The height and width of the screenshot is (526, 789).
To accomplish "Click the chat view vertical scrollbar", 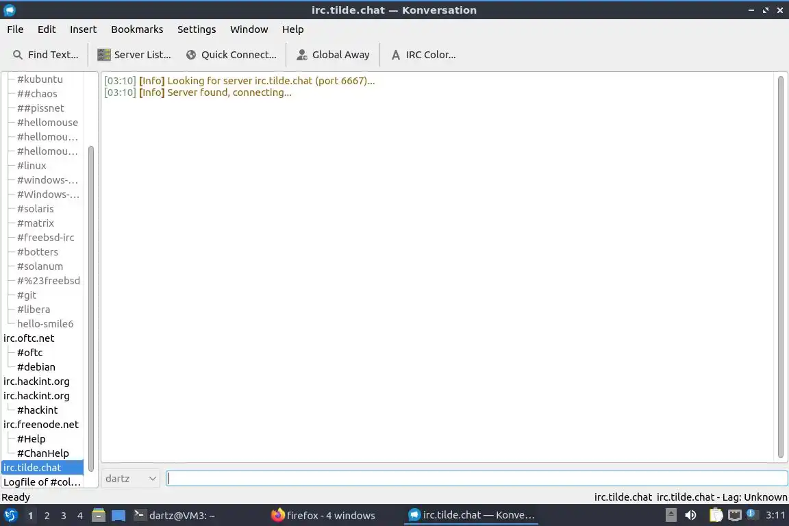I will point(781,267).
